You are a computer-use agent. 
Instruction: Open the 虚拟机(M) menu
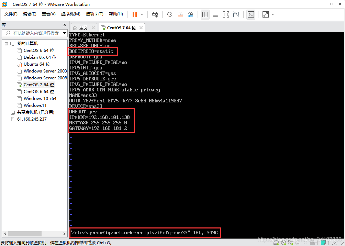coord(70,14)
